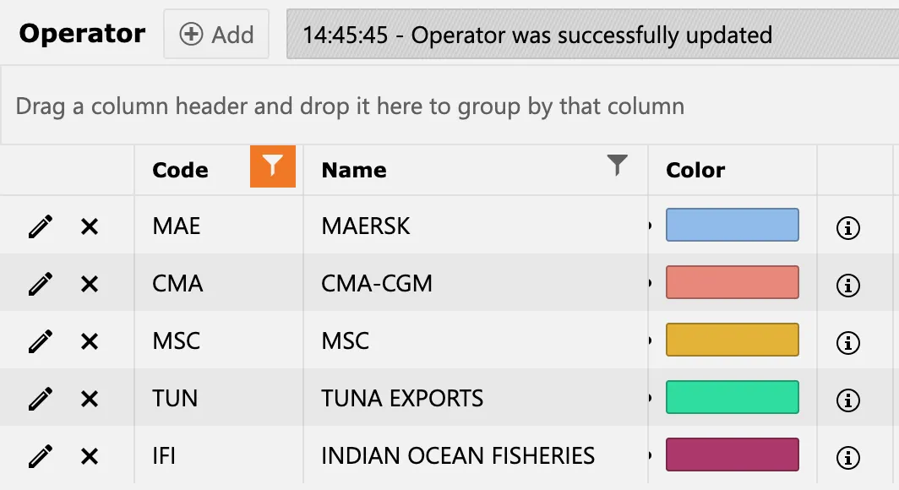Click the blue MAERSK color swatch
899x490 pixels.
coord(733,225)
